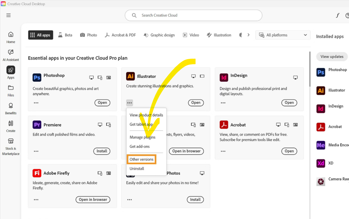Click the fonts f icon
The height and width of the screenshot is (219, 349).
(x=338, y=16)
